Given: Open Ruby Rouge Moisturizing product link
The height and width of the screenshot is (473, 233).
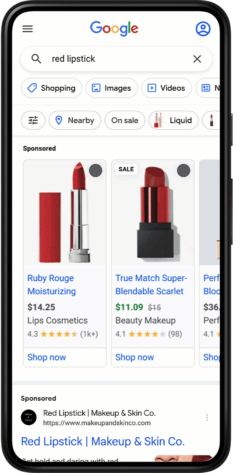Looking at the screenshot, I should [52, 285].
